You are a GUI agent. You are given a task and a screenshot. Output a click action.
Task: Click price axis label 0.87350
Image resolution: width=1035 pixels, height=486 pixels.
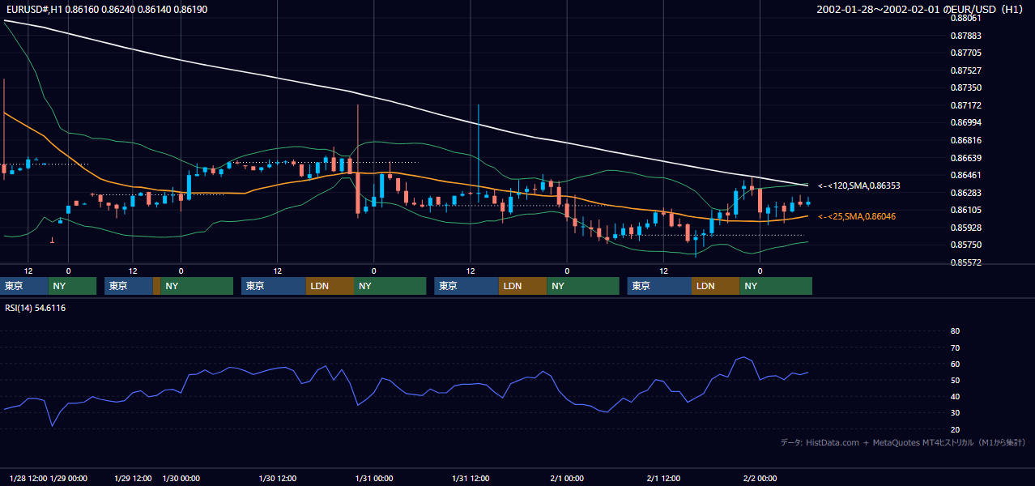[965, 87]
